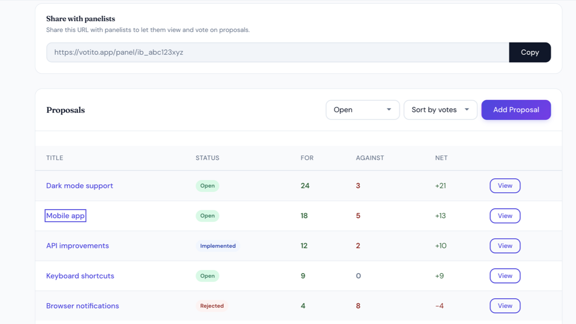Click the Open badge for Dark mode support
576x324 pixels.
[x=207, y=186]
